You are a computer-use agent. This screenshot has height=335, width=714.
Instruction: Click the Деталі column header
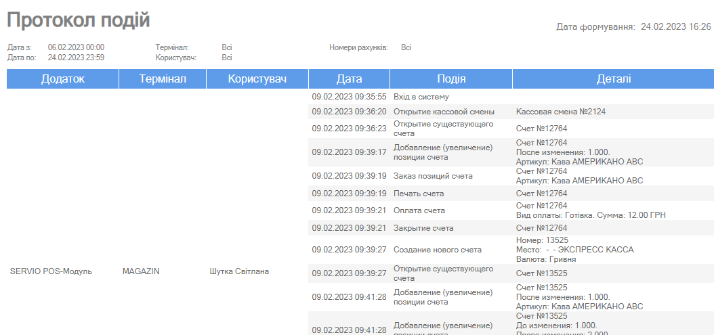click(x=613, y=79)
